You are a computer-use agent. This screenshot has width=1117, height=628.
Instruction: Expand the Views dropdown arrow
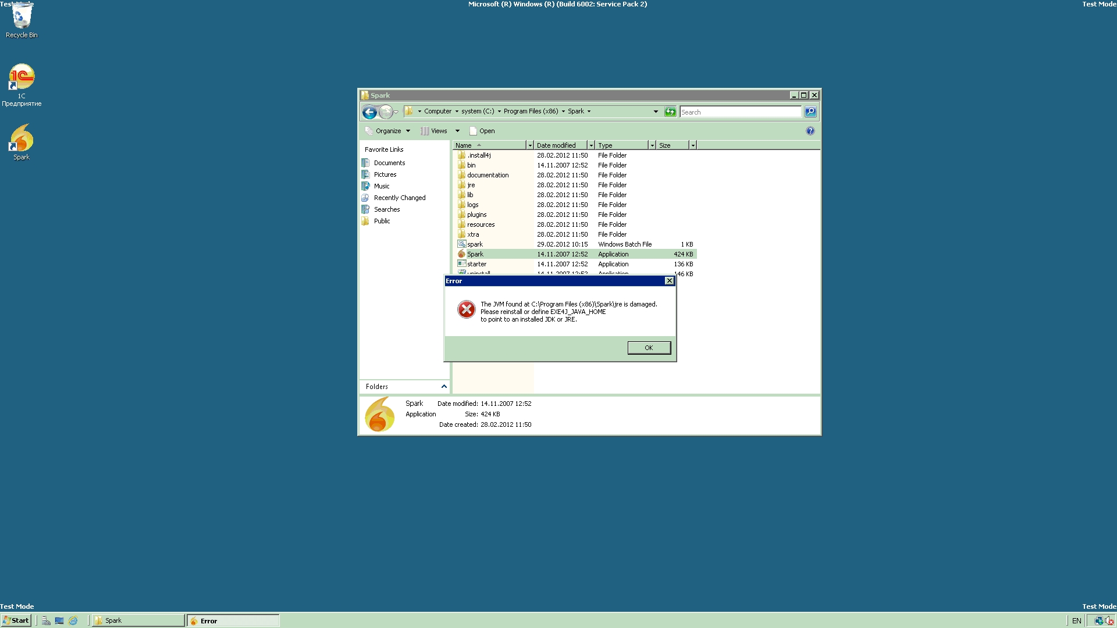[x=457, y=131]
